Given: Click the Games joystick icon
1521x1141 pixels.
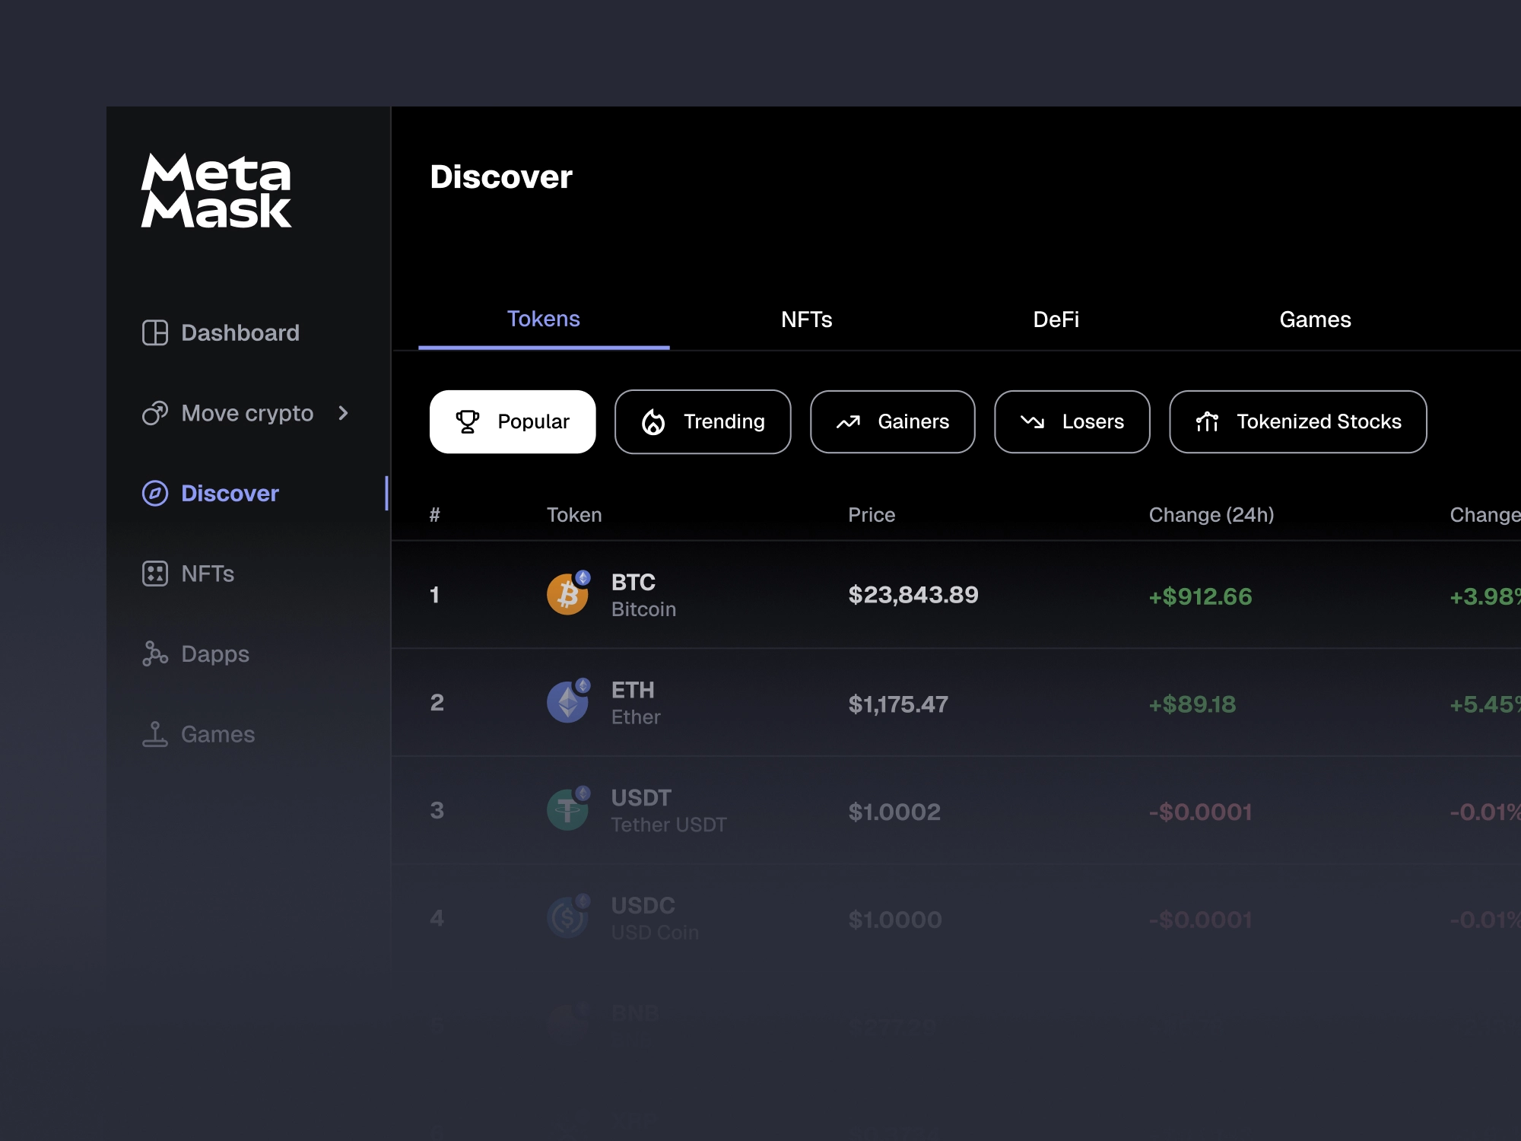Looking at the screenshot, I should [x=155, y=734].
